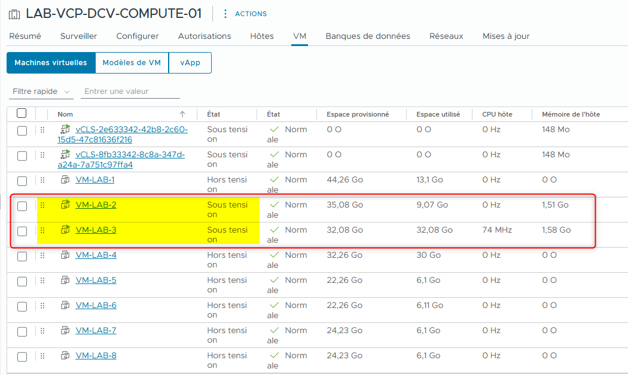
Task: Click the sort arrow on the Nom column
Action: [181, 114]
